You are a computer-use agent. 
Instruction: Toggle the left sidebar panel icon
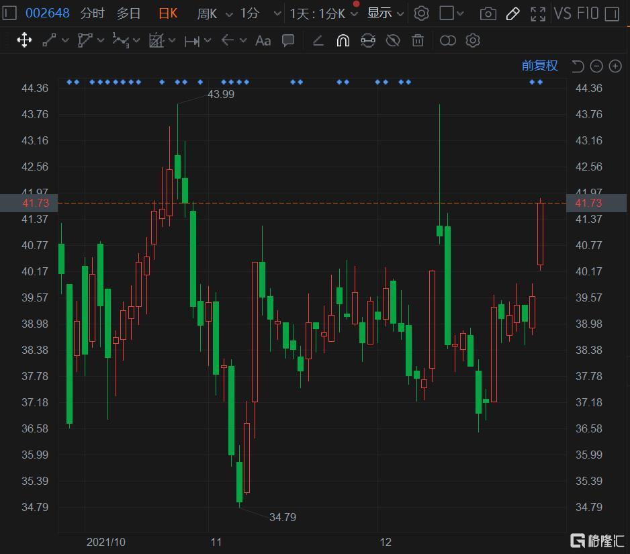(9, 13)
